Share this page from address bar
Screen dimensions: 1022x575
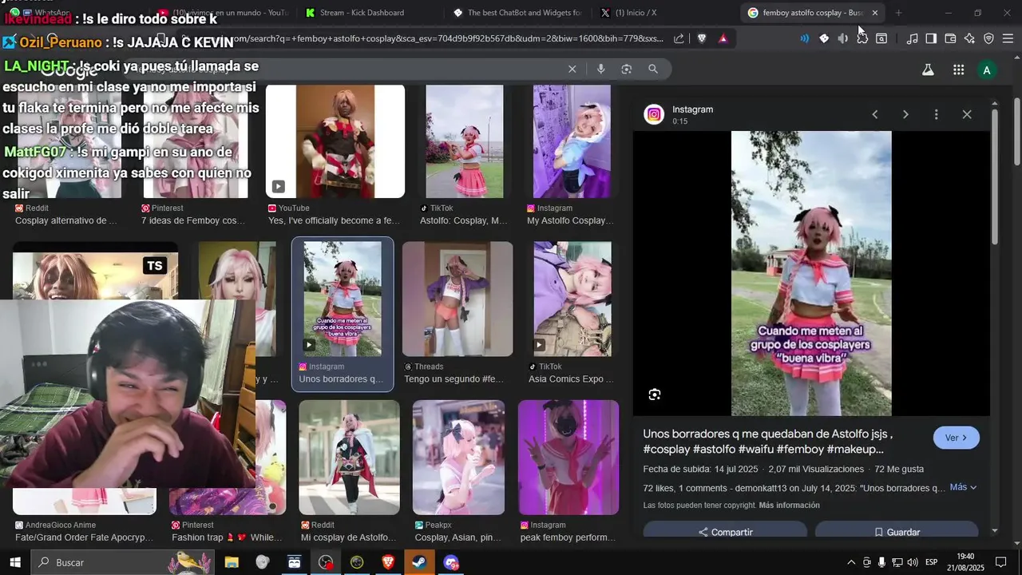679,38
